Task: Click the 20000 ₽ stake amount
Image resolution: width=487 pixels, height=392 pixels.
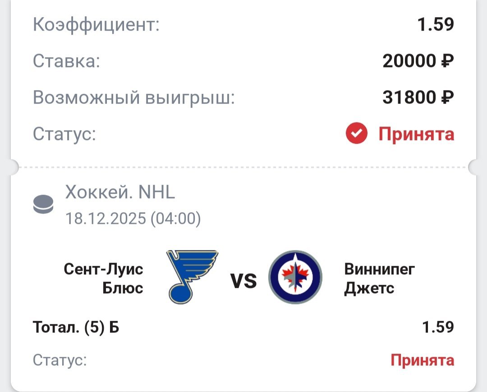Action: pos(418,61)
